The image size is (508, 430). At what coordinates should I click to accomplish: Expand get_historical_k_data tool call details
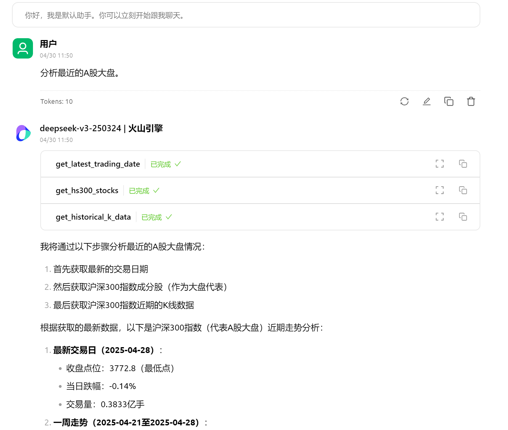tap(440, 217)
